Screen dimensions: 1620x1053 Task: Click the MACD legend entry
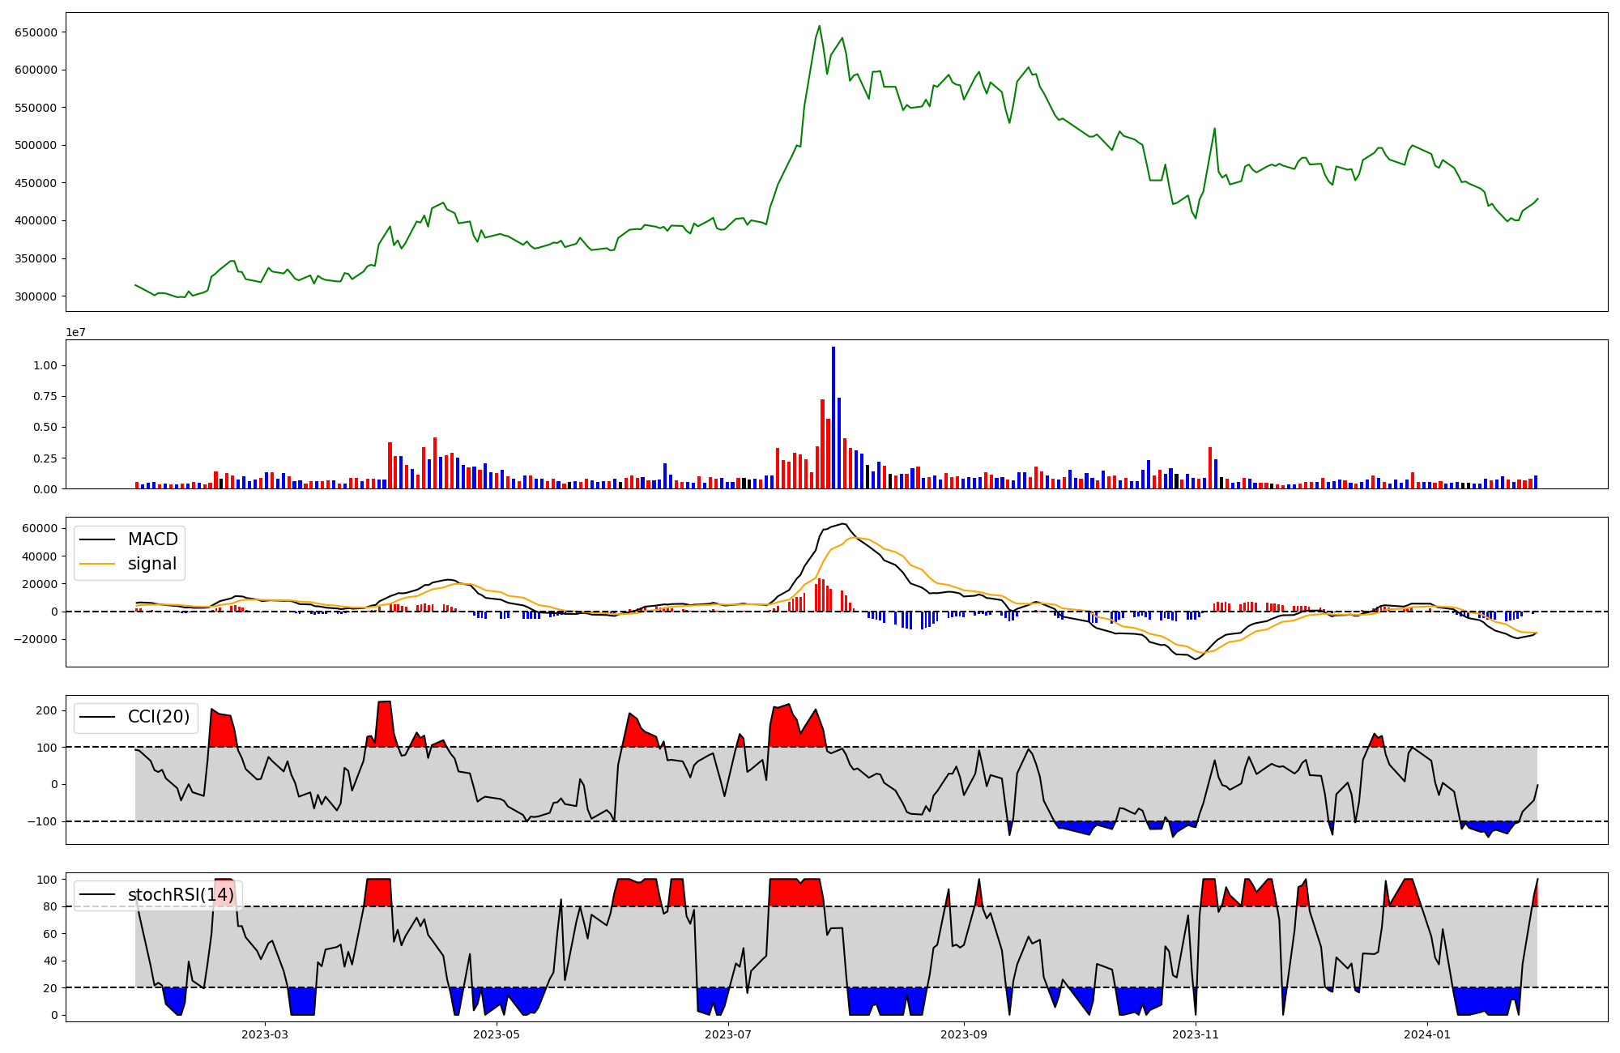152,539
